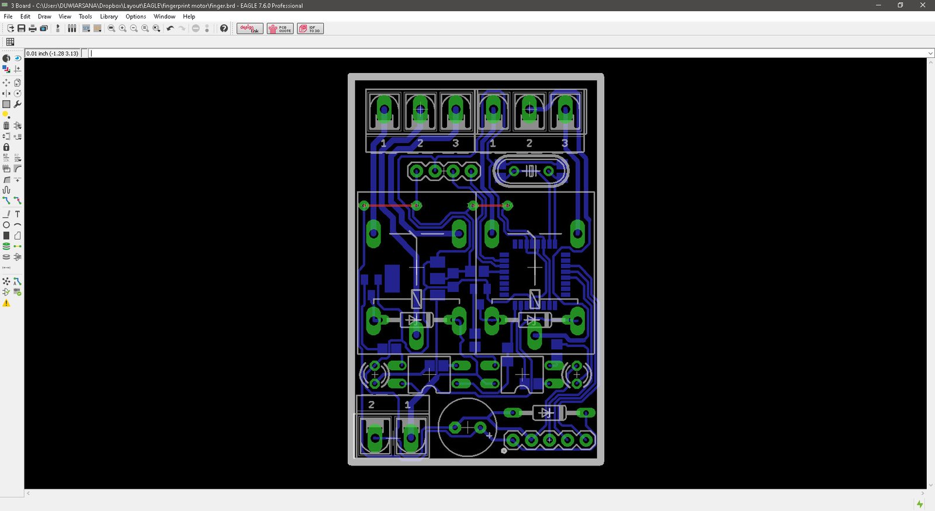Select the Autorouter tool

pyautogui.click(x=18, y=281)
